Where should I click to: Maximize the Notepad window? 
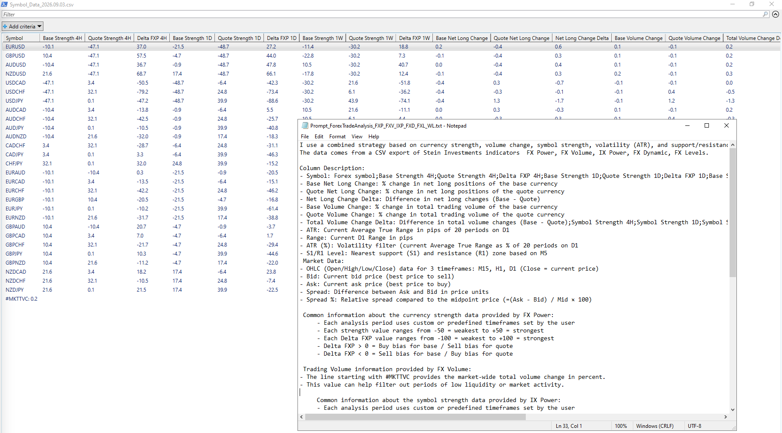click(707, 125)
